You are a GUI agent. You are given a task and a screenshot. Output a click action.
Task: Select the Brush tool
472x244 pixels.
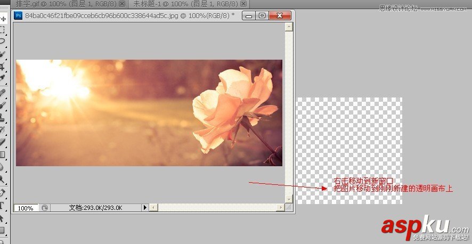click(3, 105)
